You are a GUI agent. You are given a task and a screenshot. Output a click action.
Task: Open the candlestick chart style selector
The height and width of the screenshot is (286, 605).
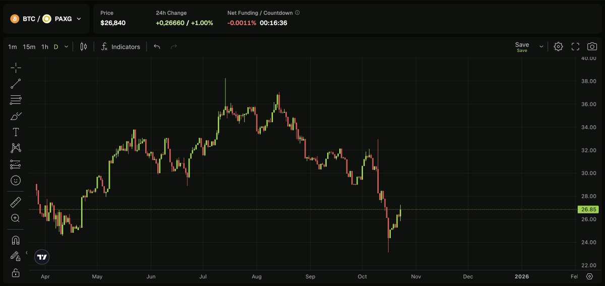[x=84, y=47]
